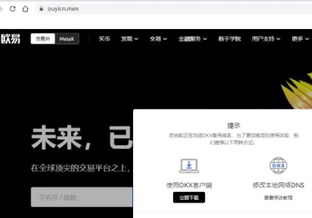Image resolution: width=312 pixels, height=218 pixels.
Task: Expand the 金融服务 dropdown menu
Action: tap(192, 39)
